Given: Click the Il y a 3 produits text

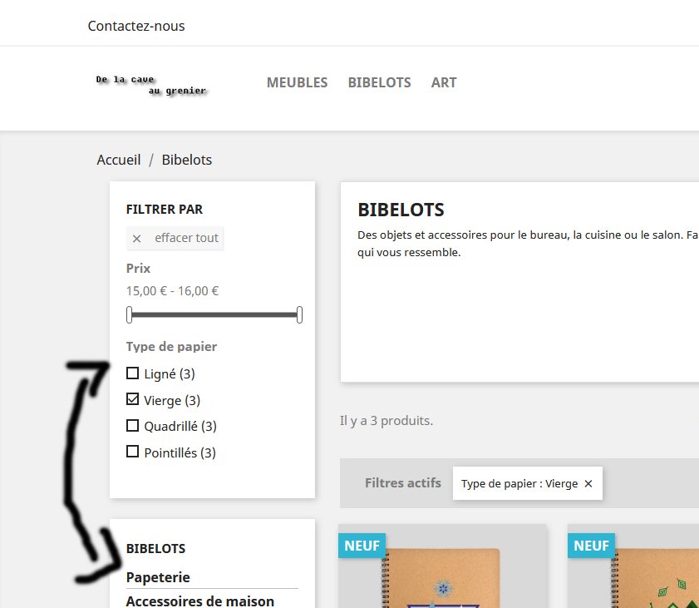Looking at the screenshot, I should [386, 421].
